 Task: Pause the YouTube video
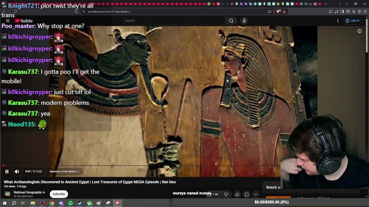click(7, 172)
